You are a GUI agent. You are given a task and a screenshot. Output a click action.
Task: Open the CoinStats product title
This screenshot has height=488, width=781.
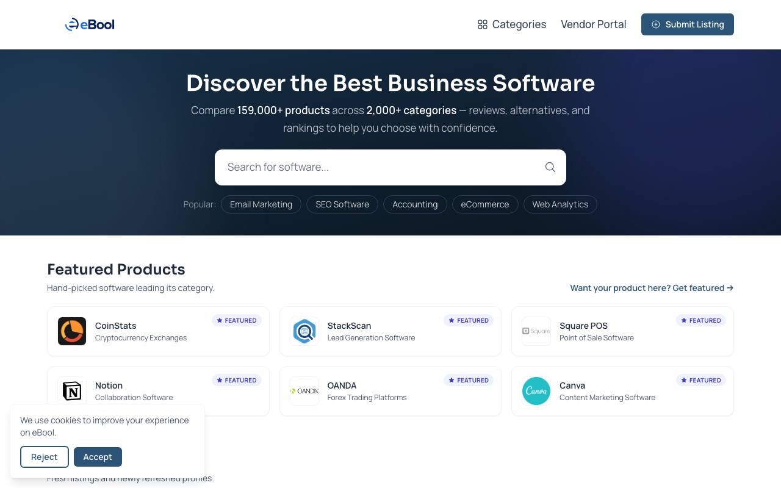click(x=116, y=326)
